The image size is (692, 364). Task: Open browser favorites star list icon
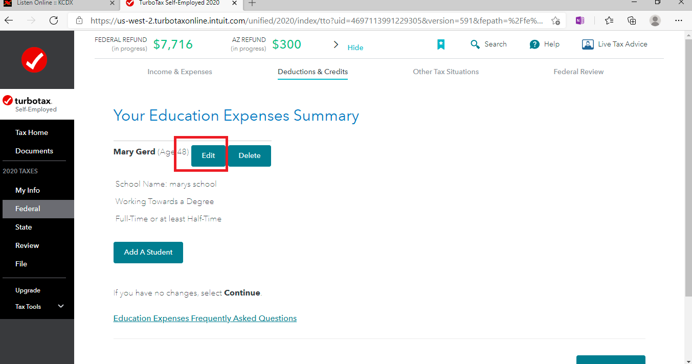[x=609, y=20]
